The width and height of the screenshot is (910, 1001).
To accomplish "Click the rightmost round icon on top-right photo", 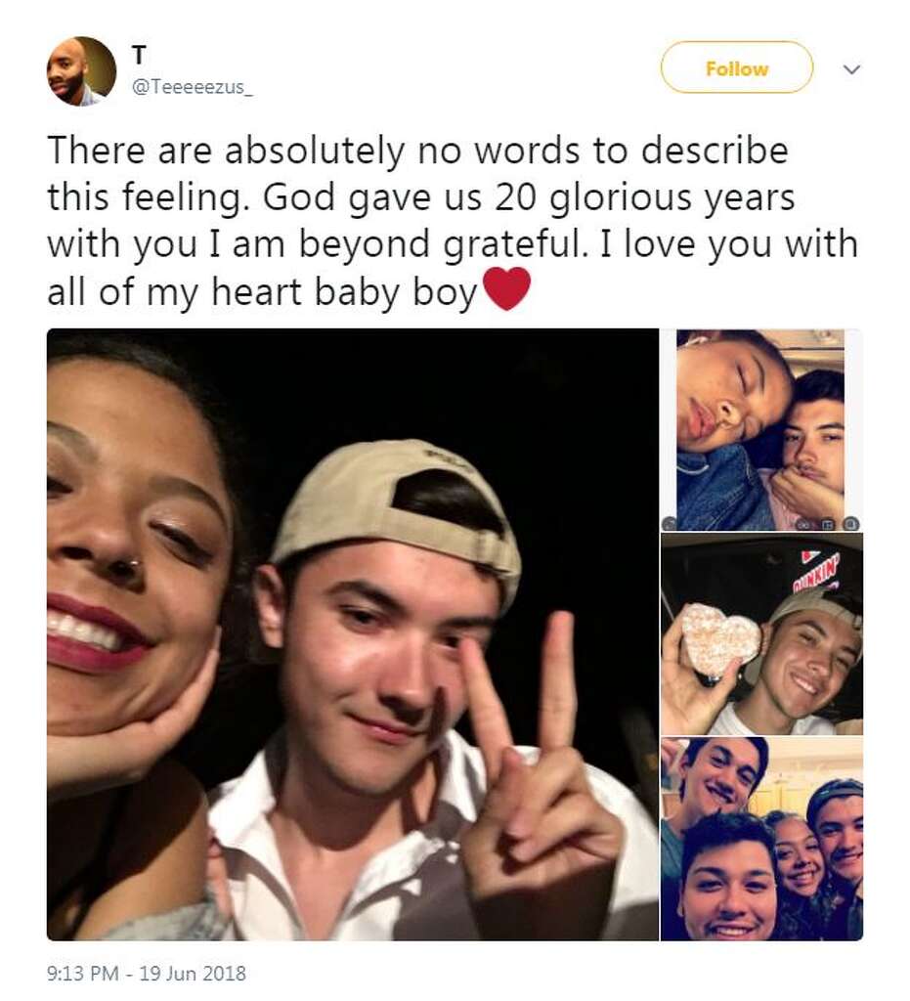I will (x=851, y=523).
